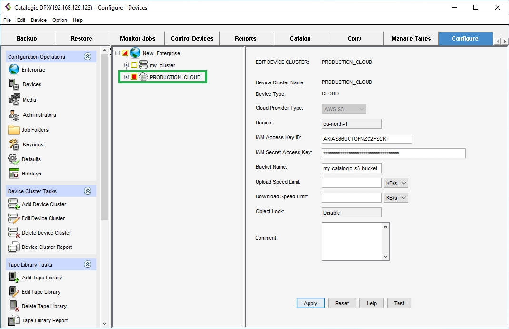Screen dimensions: 509x329
Task: Toggle the my_cluster checkbox in tree
Action: (x=134, y=65)
